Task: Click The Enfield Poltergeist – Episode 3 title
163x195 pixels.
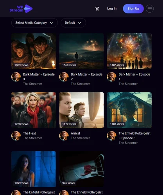Action: 134,136
